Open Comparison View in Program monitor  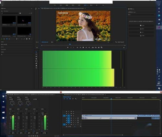(x=101, y=47)
